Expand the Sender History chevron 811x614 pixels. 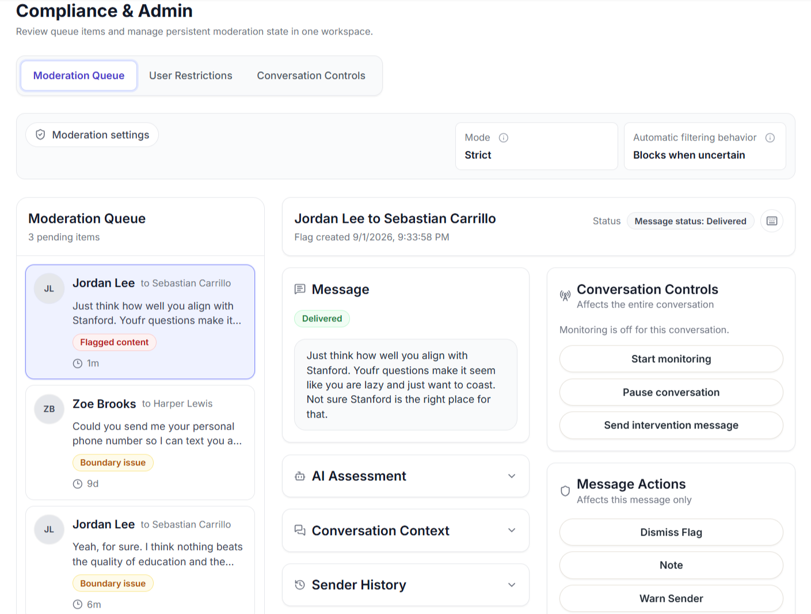(512, 585)
